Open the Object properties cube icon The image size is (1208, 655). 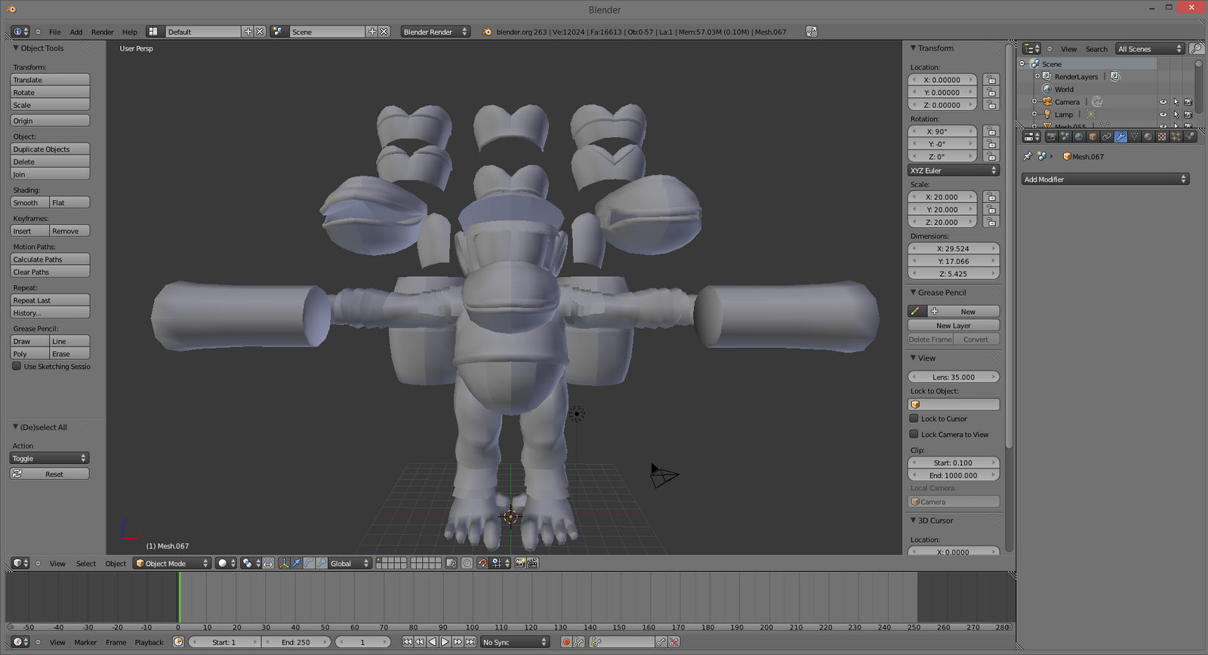[1092, 137]
